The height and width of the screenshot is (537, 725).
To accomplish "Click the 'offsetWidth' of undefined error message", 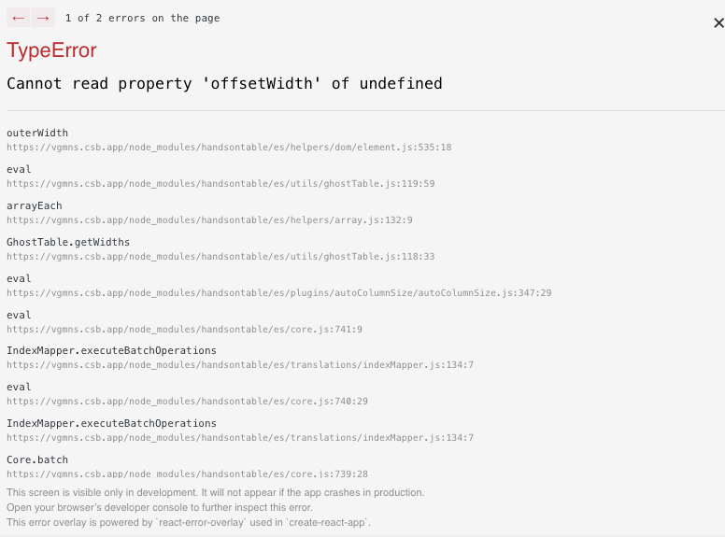I will (x=224, y=84).
